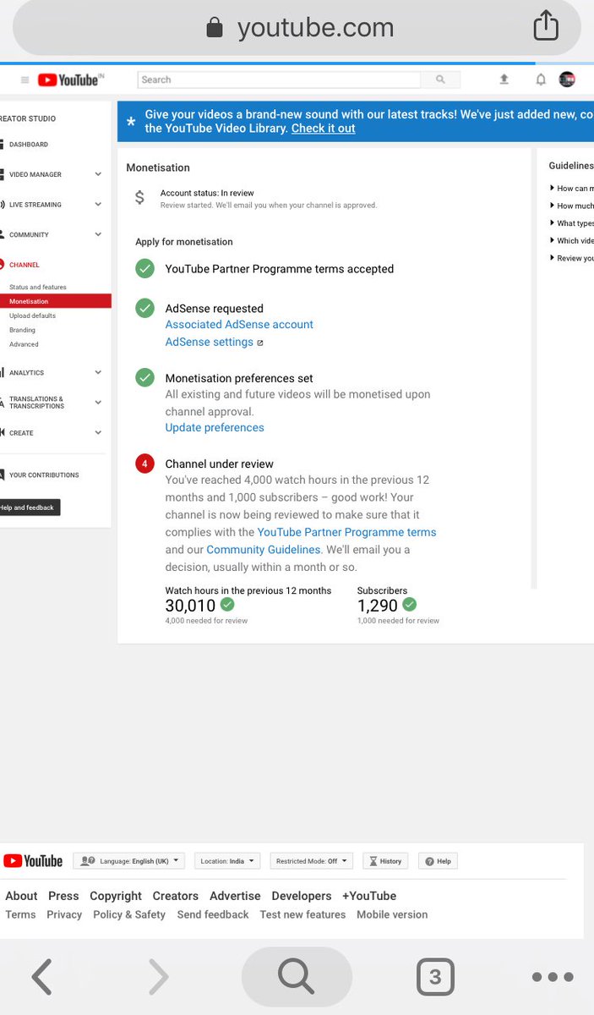Expand the 'How can m...' guideline
The height and width of the screenshot is (1015, 594).
coord(572,189)
